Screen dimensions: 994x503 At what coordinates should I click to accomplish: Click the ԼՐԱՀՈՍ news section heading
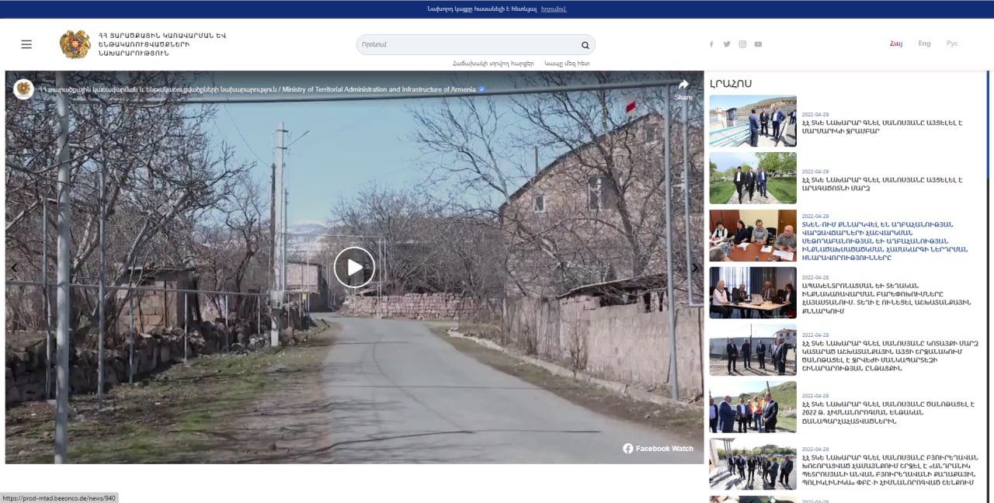pos(731,83)
